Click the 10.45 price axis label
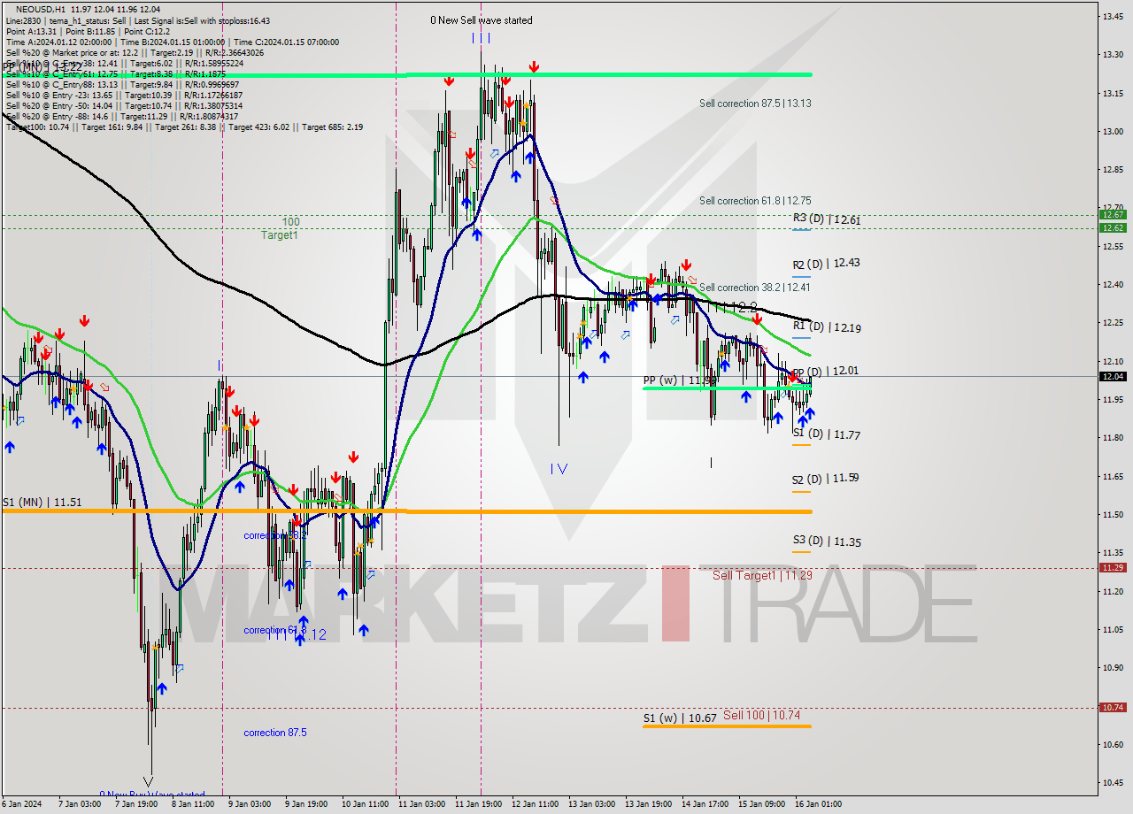 pos(1113,782)
